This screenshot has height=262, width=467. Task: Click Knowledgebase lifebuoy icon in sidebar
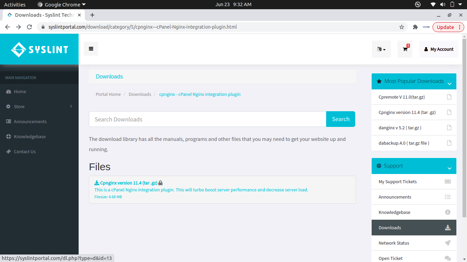point(9,136)
